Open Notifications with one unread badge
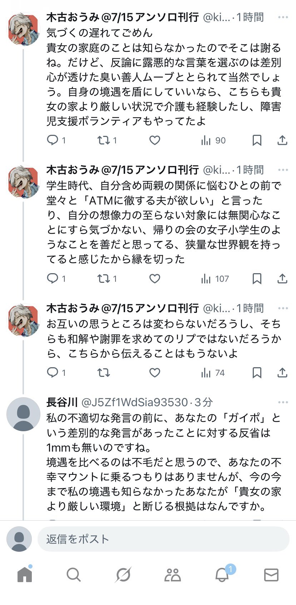This screenshot has height=605, width=296. point(222,575)
